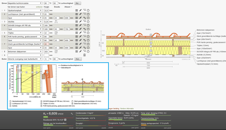Click the pencil edit icon for Alufolie
Image resolution: width=226 pixels, height=130 pixels.
(80, 22)
